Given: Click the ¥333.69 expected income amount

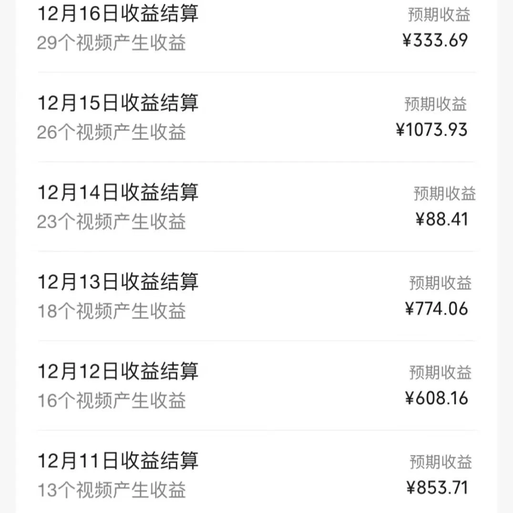Looking at the screenshot, I should pyautogui.click(x=435, y=41).
